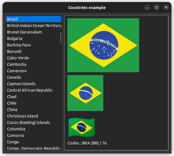Image resolution: width=174 pixels, height=156 pixels.
Task: Select Chile from the list
Action: (x=34, y=103)
